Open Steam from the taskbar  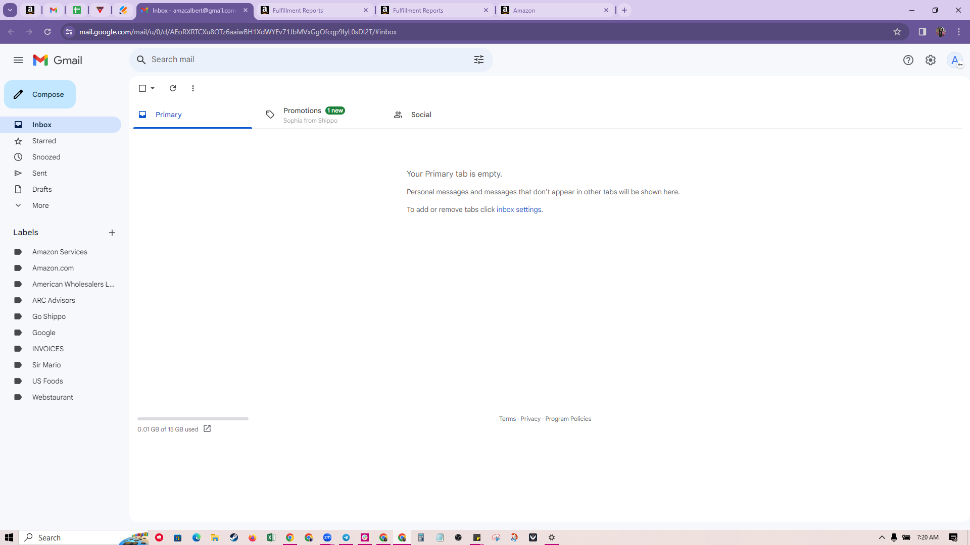234,537
